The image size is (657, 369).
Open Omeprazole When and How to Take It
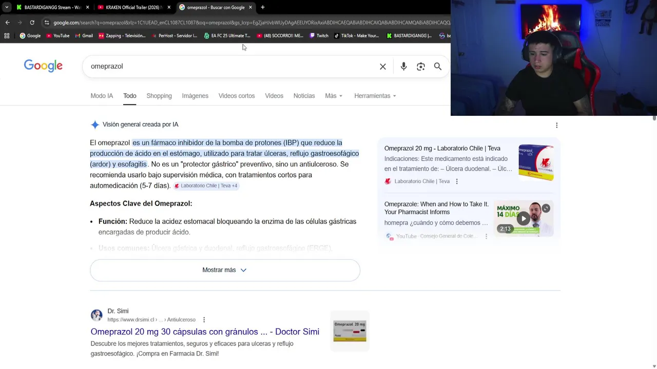tap(436, 208)
